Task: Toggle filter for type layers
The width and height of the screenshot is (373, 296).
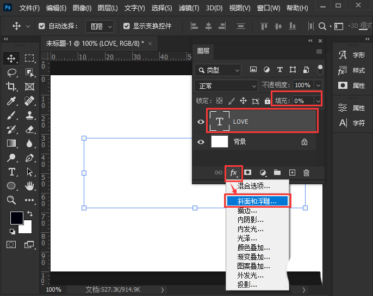Action: (x=279, y=69)
